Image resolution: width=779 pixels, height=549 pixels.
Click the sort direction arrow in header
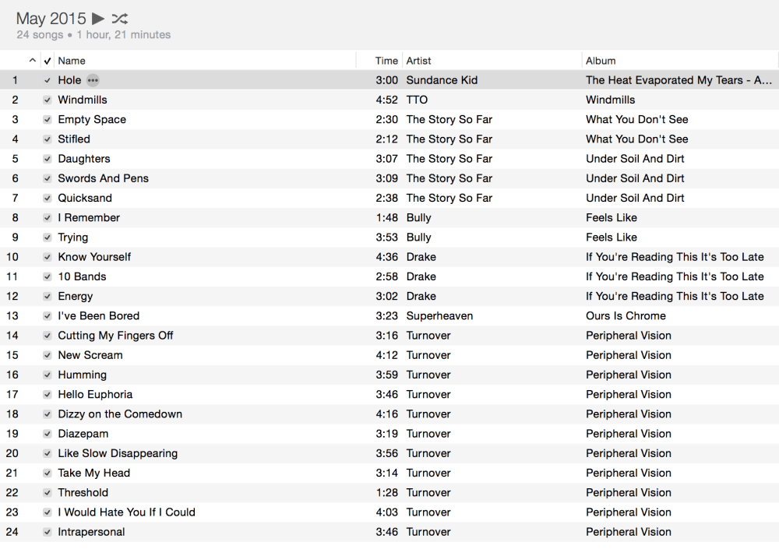(32, 61)
